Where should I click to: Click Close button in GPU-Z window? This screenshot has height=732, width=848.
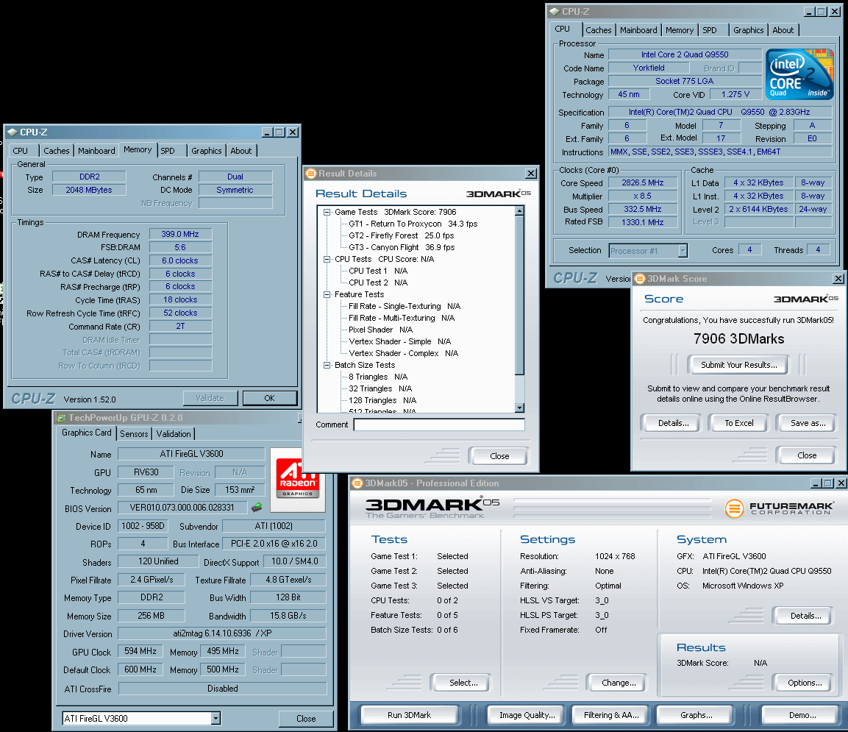pyautogui.click(x=305, y=719)
